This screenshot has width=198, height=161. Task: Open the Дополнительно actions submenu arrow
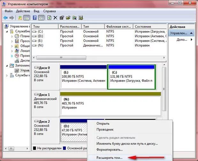coord(192,40)
